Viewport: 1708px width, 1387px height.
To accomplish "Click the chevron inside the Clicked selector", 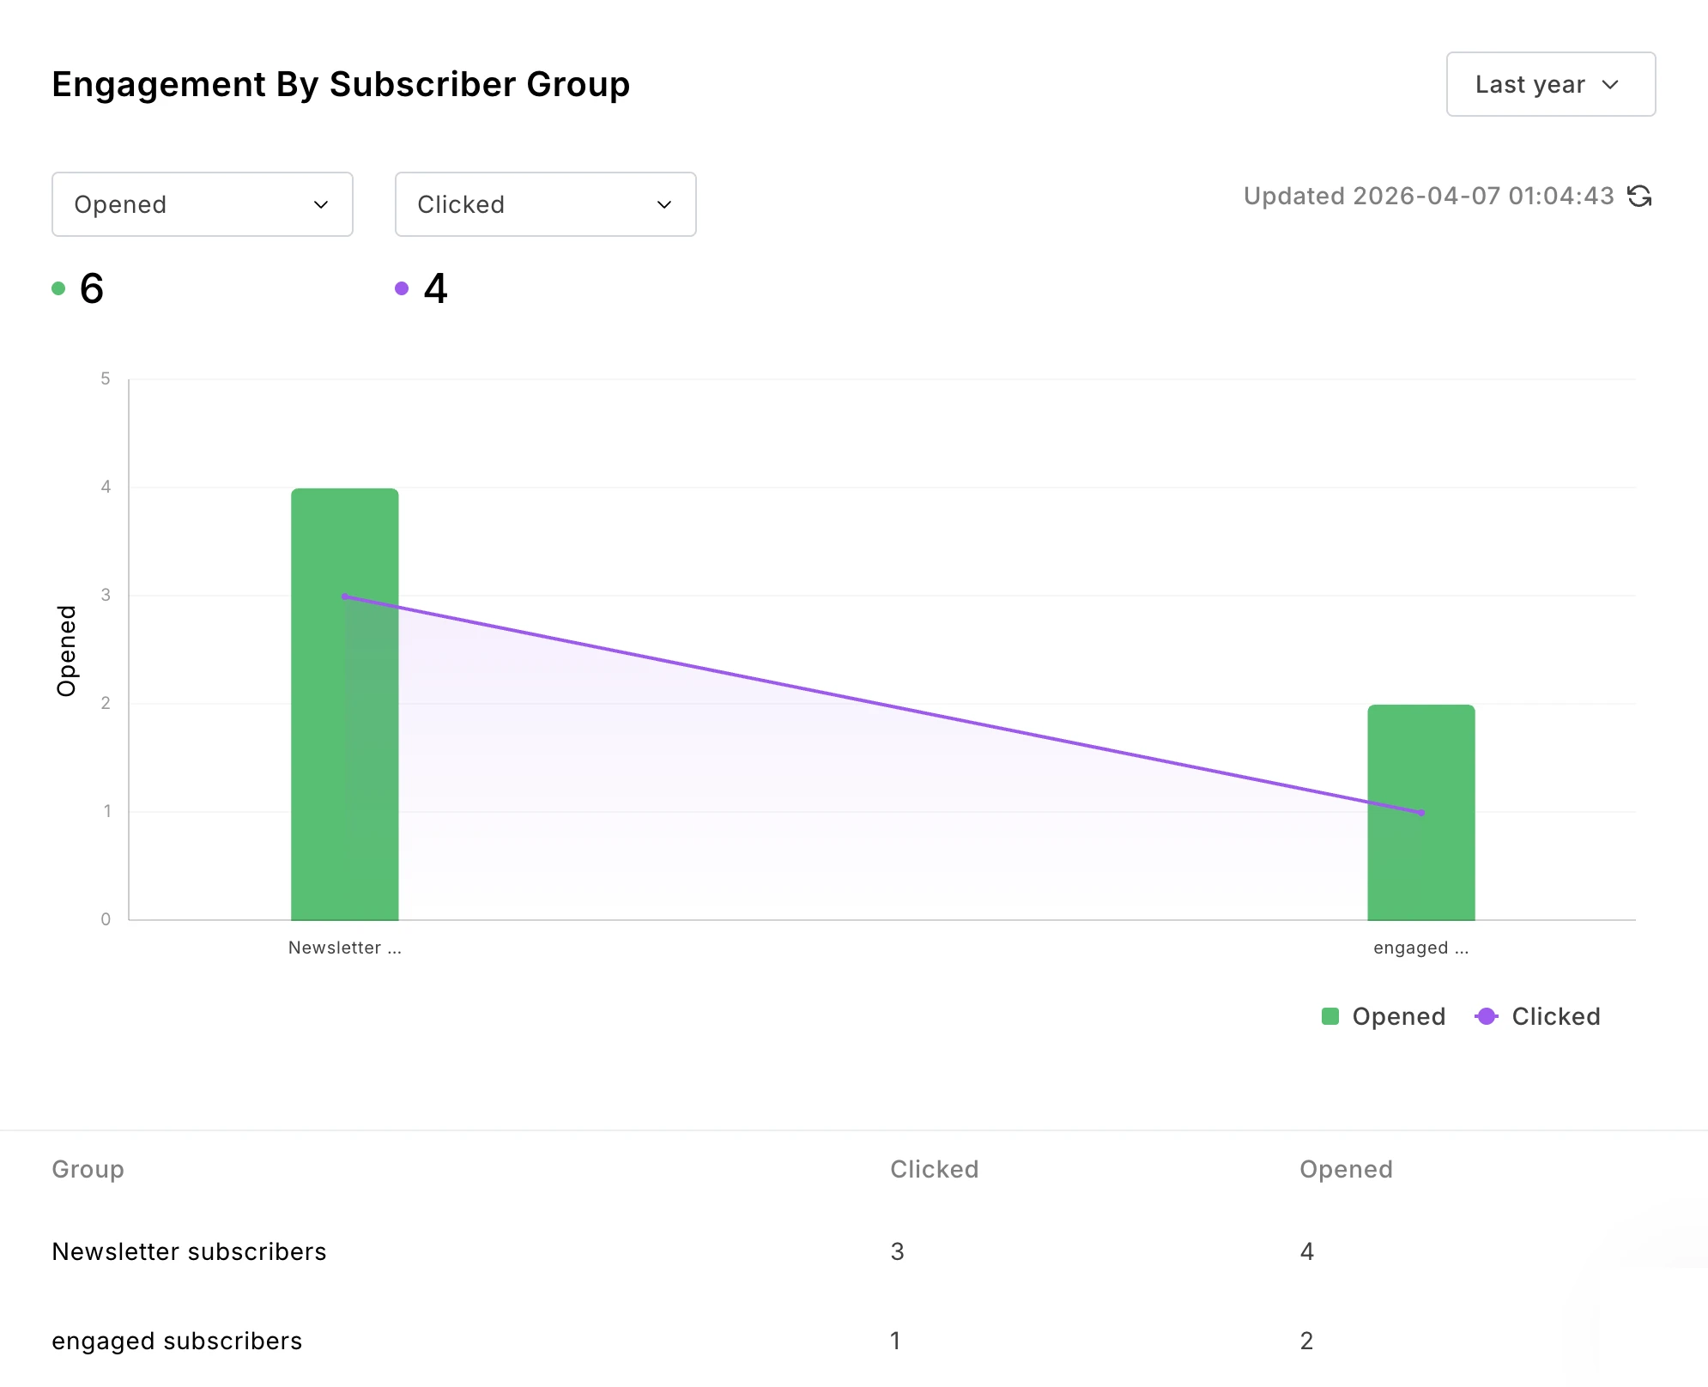I will point(663,204).
